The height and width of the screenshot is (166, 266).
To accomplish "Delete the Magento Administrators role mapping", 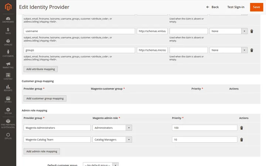I will 242,128.
